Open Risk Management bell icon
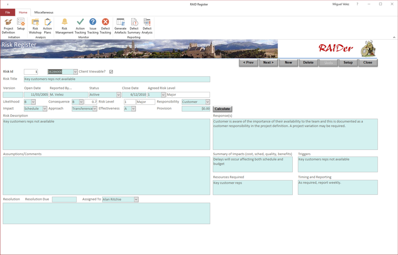Viewport: 398px width, 255px height. click(65, 26)
